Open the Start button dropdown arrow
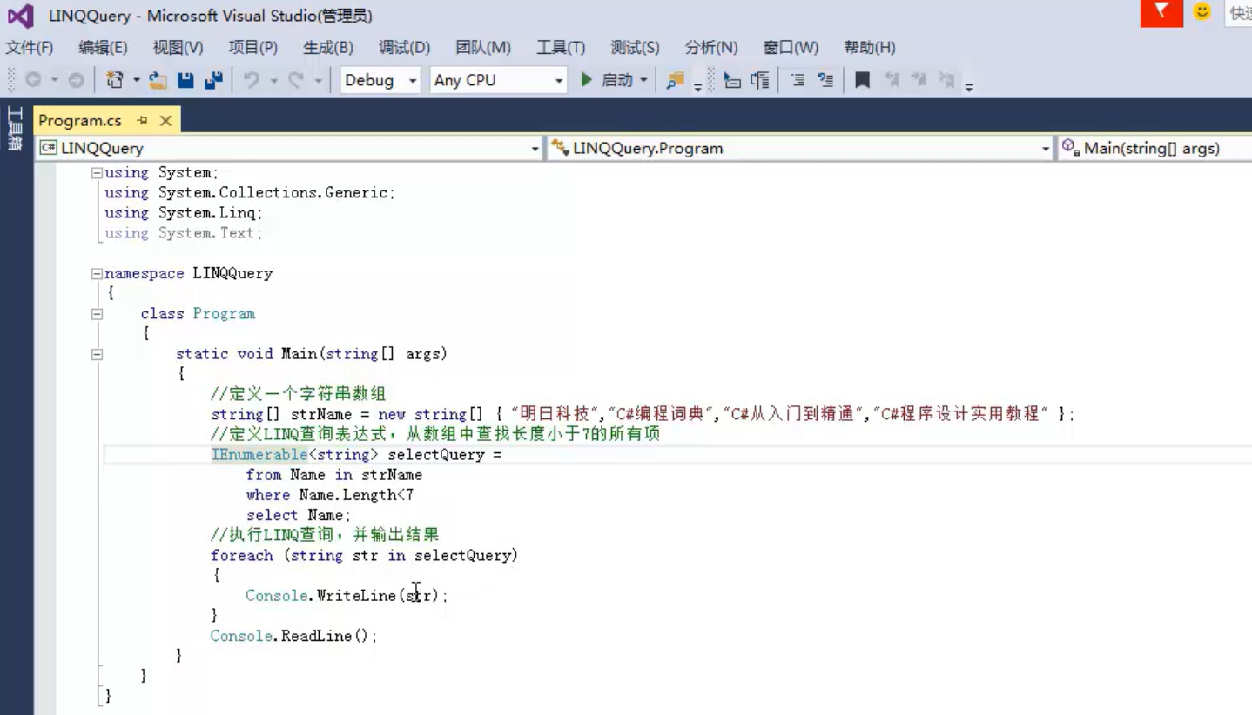The image size is (1252, 715). coord(644,80)
